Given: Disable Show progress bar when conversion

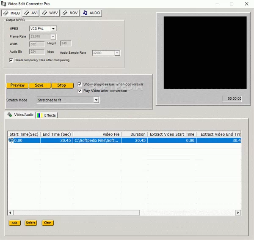Looking at the screenshot, I should pyautogui.click(x=80, y=85).
